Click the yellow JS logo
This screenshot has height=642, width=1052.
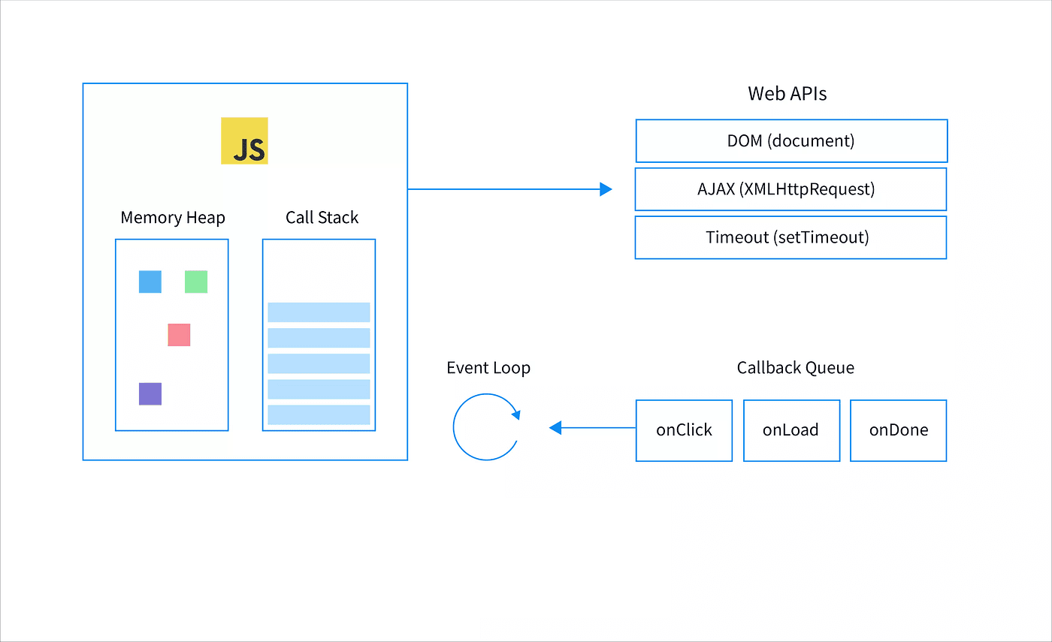coord(244,140)
